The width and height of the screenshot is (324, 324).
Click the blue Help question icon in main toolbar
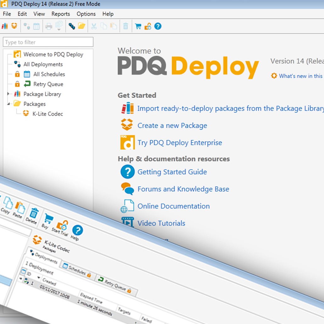158,26
